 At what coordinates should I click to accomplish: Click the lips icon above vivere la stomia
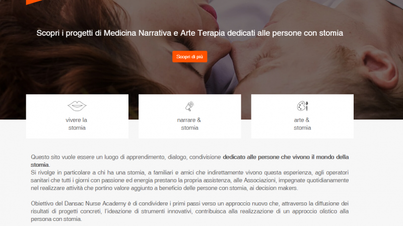point(77,106)
